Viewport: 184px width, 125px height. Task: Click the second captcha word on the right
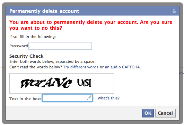[84, 83]
